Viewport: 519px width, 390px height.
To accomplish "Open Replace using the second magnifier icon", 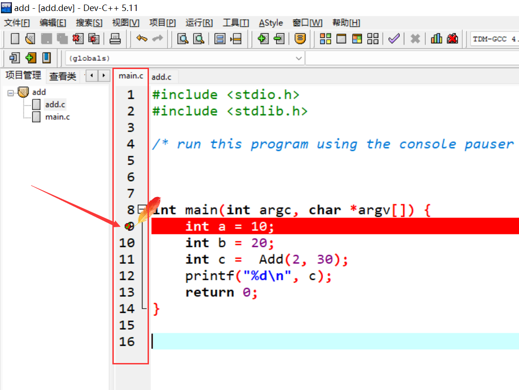I will [199, 39].
